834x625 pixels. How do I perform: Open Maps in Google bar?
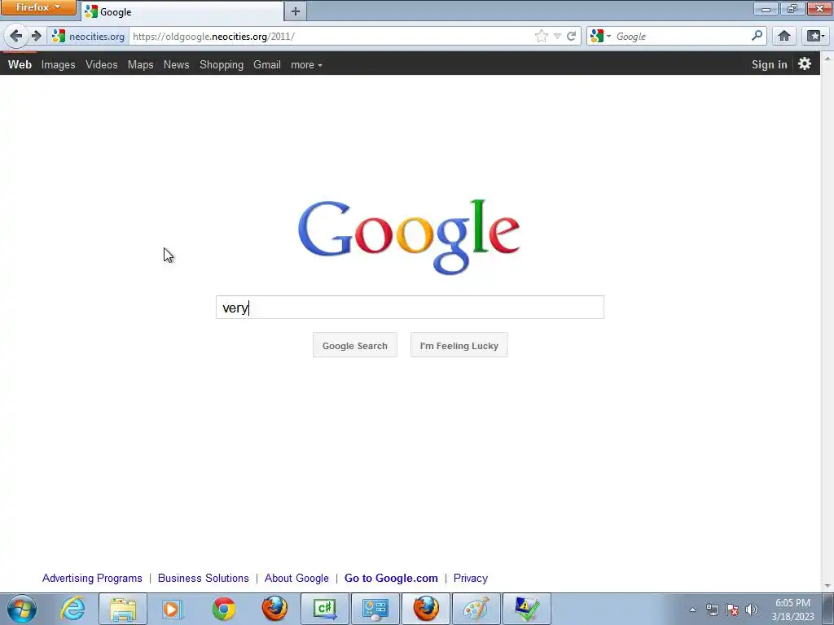pos(140,64)
